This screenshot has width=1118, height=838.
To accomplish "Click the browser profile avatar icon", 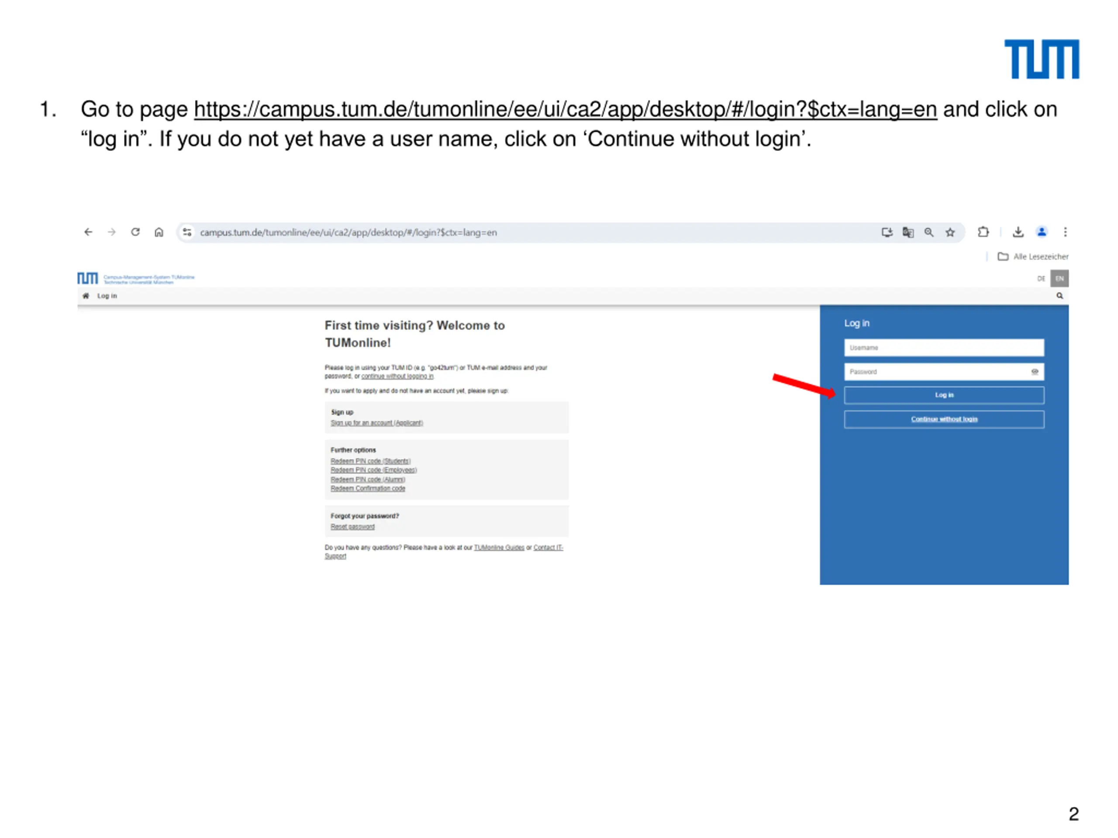I will pyautogui.click(x=1042, y=232).
